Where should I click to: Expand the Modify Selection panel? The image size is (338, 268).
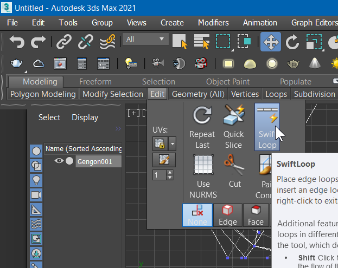(113, 94)
